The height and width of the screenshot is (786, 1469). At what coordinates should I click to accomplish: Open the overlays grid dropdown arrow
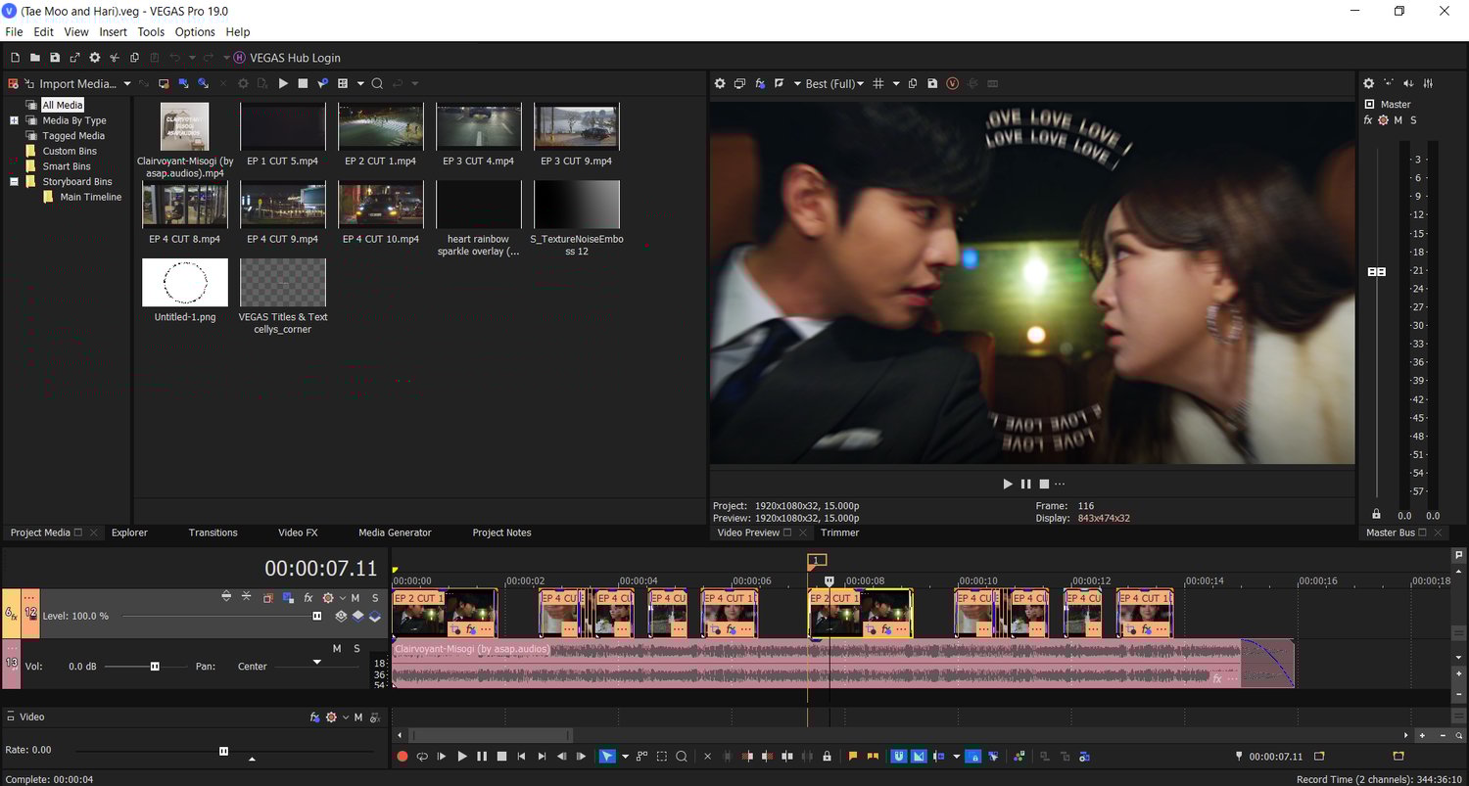click(x=896, y=84)
